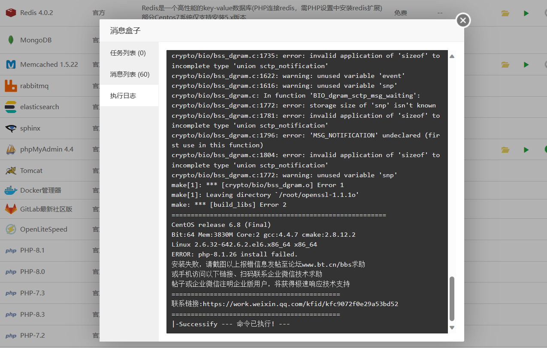Click the green play icon in Memcached row

click(x=526, y=65)
